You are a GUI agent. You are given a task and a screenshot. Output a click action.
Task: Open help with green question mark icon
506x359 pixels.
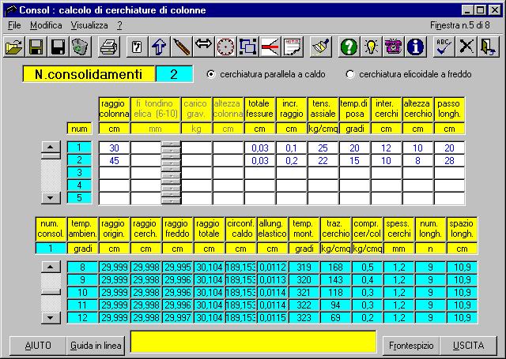349,47
